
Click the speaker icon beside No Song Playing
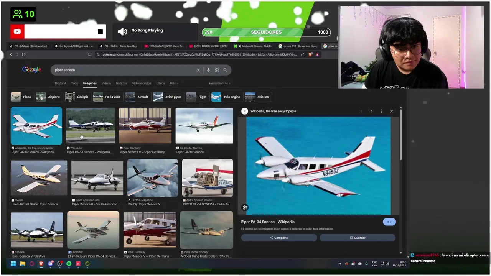pyautogui.click(x=122, y=32)
